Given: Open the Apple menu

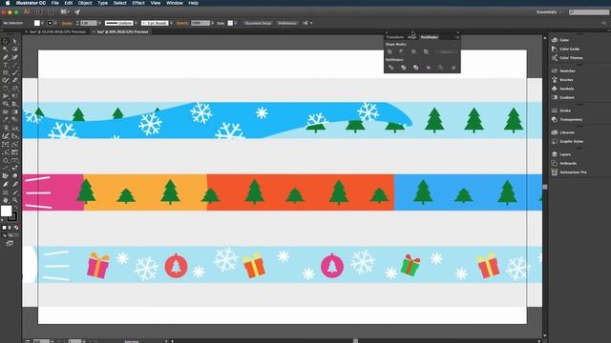Looking at the screenshot, I should pos(7,3).
